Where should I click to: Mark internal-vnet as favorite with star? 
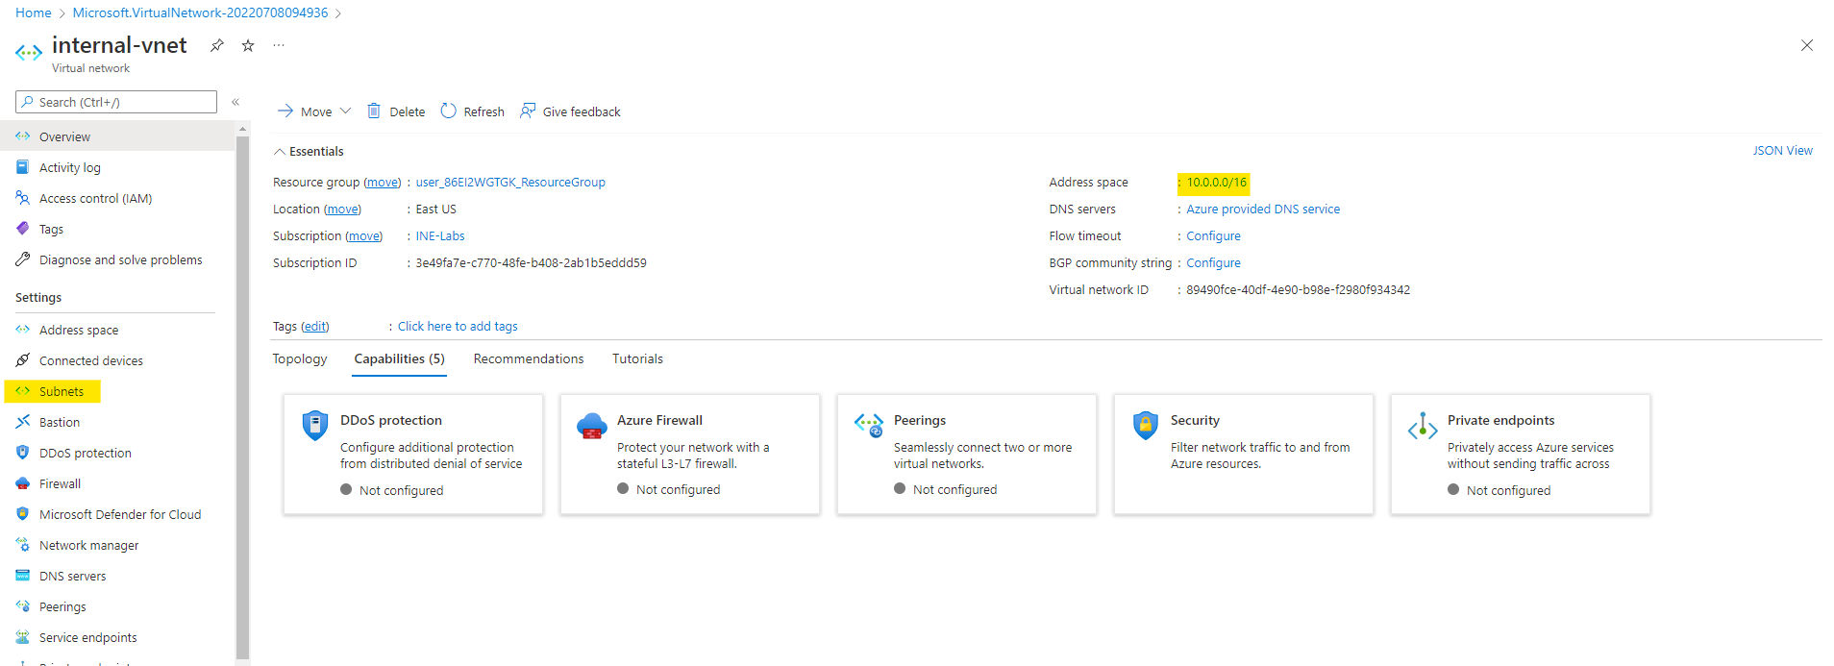[x=248, y=45]
